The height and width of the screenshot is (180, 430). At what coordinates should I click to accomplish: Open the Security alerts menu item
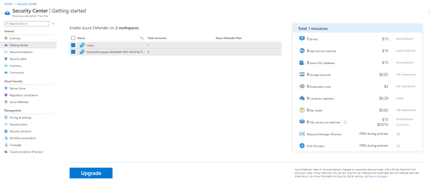[x=18, y=59]
